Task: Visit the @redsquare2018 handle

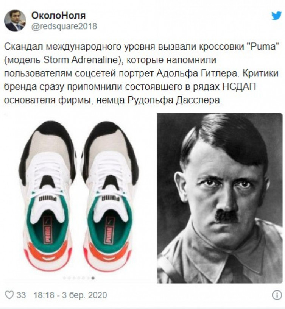Action: [x=64, y=26]
